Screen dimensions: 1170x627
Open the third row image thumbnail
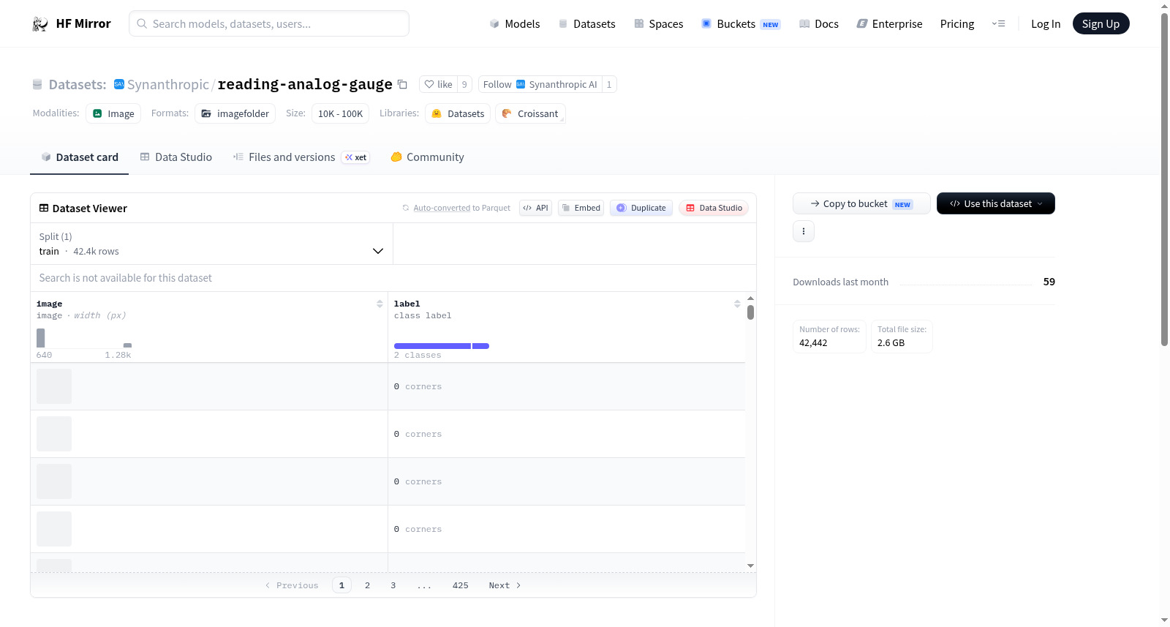pyautogui.click(x=54, y=481)
